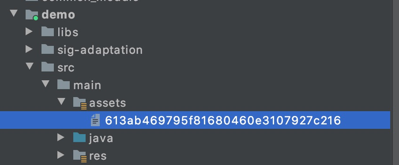The height and width of the screenshot is (165, 399).
Task: Expand the java folder arrow
Action: pyautogui.click(x=60, y=138)
